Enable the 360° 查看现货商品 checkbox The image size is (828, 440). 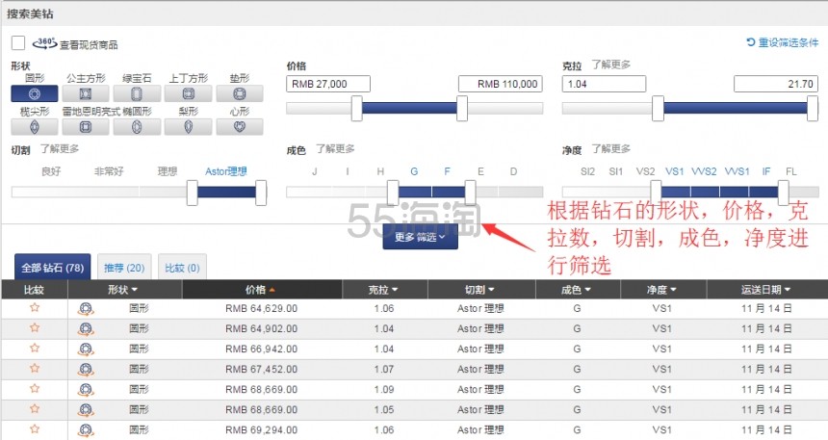click(x=18, y=43)
